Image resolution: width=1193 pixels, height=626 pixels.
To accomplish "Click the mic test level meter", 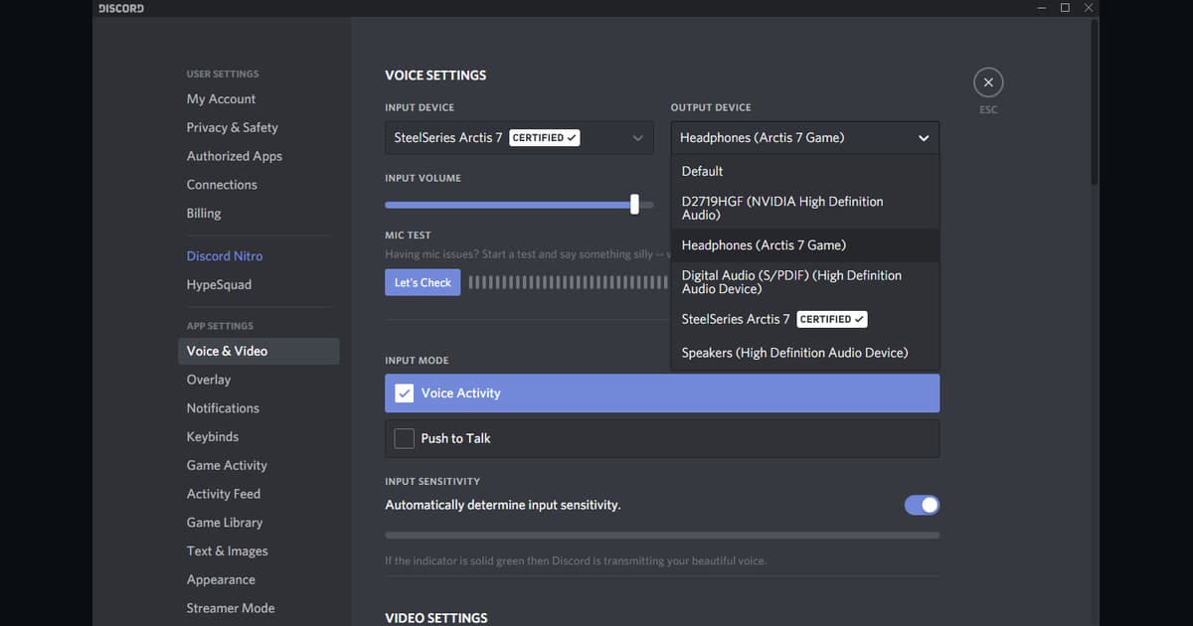I will (569, 283).
